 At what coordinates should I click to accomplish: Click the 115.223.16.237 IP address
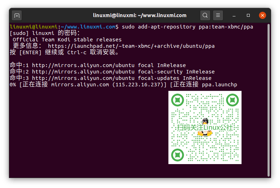139,85
